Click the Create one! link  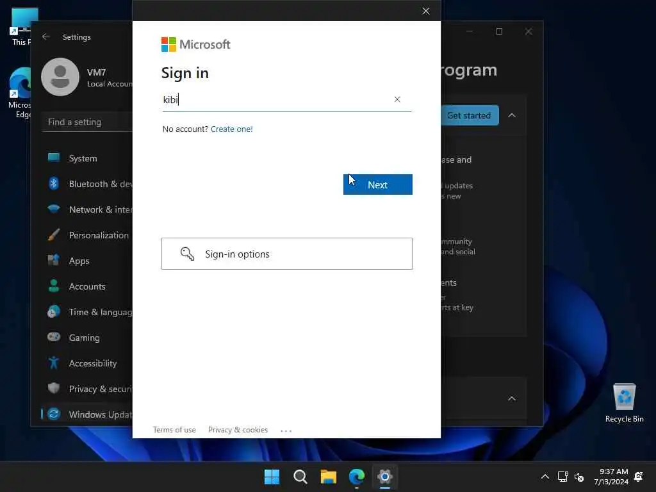pos(231,129)
